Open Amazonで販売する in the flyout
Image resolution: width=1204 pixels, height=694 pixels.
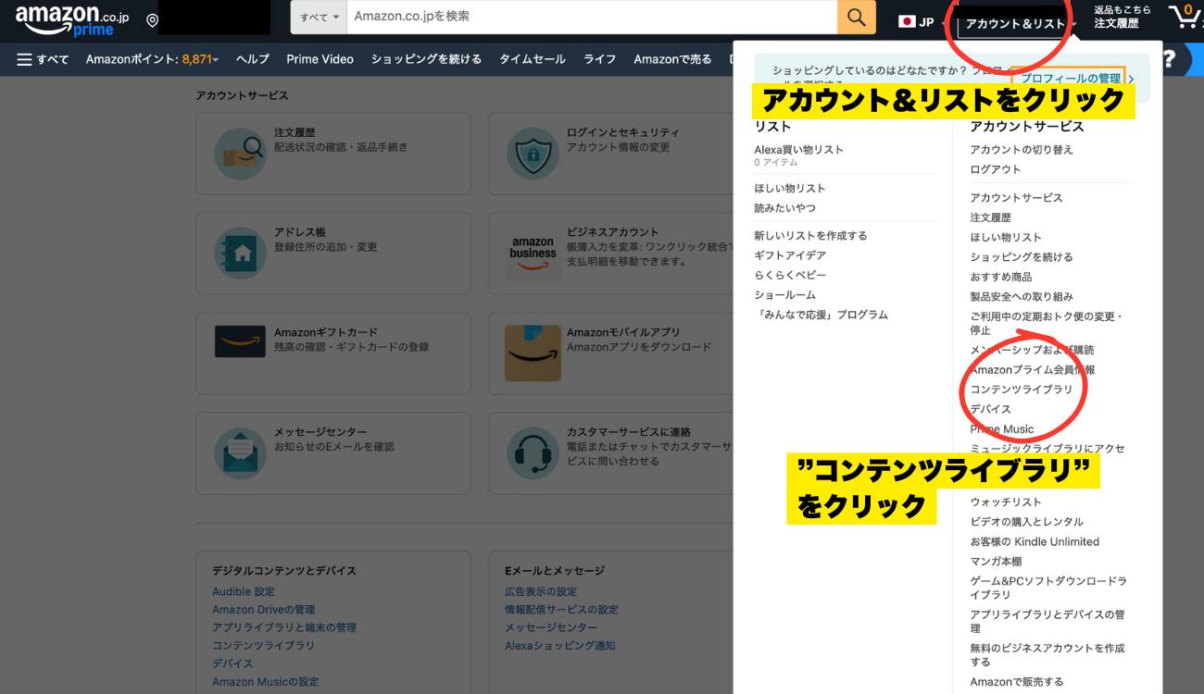(1016, 682)
